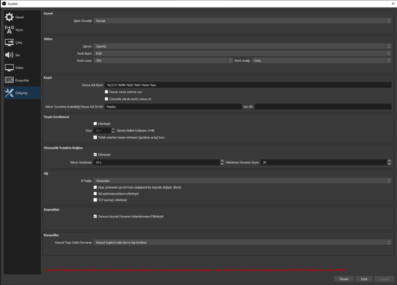Click the Uygula button
Image resolution: width=397 pixels, height=285 pixels.
pyautogui.click(x=384, y=279)
